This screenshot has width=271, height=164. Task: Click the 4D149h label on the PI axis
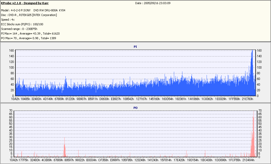point(48,99)
